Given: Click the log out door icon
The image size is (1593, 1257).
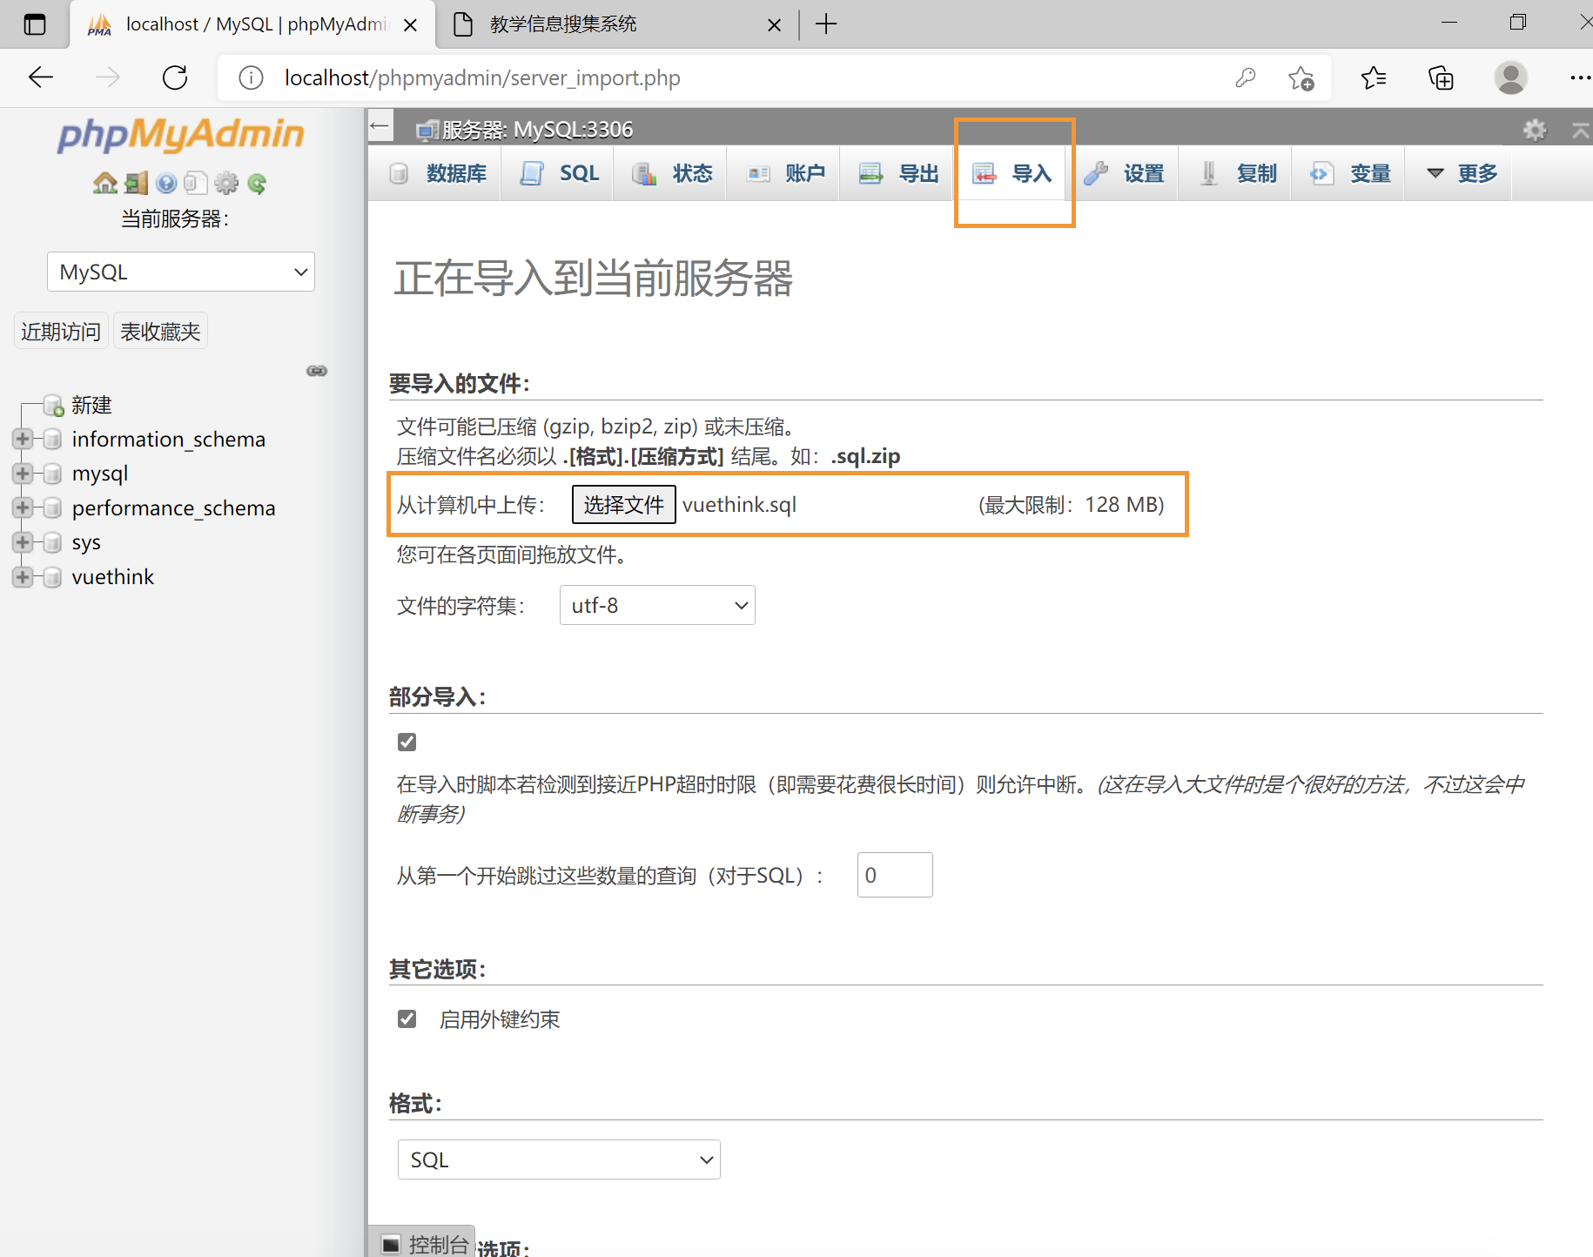Looking at the screenshot, I should pyautogui.click(x=137, y=183).
